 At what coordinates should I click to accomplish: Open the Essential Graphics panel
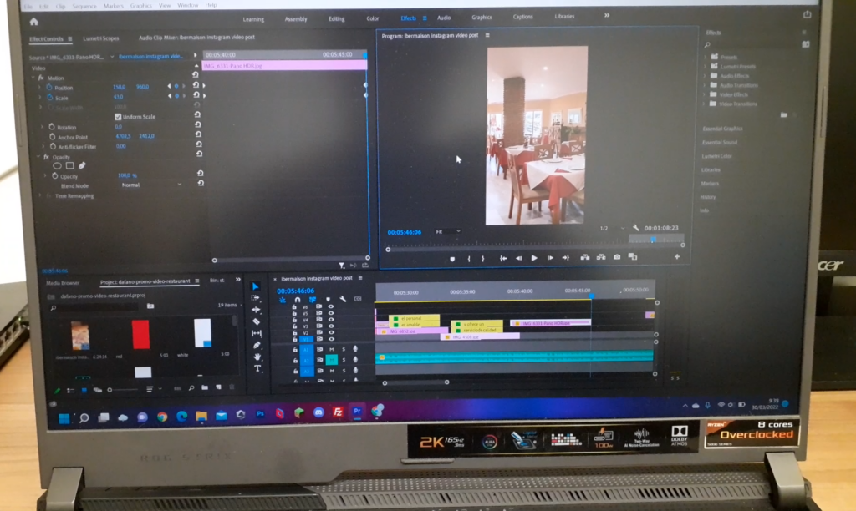tap(722, 129)
